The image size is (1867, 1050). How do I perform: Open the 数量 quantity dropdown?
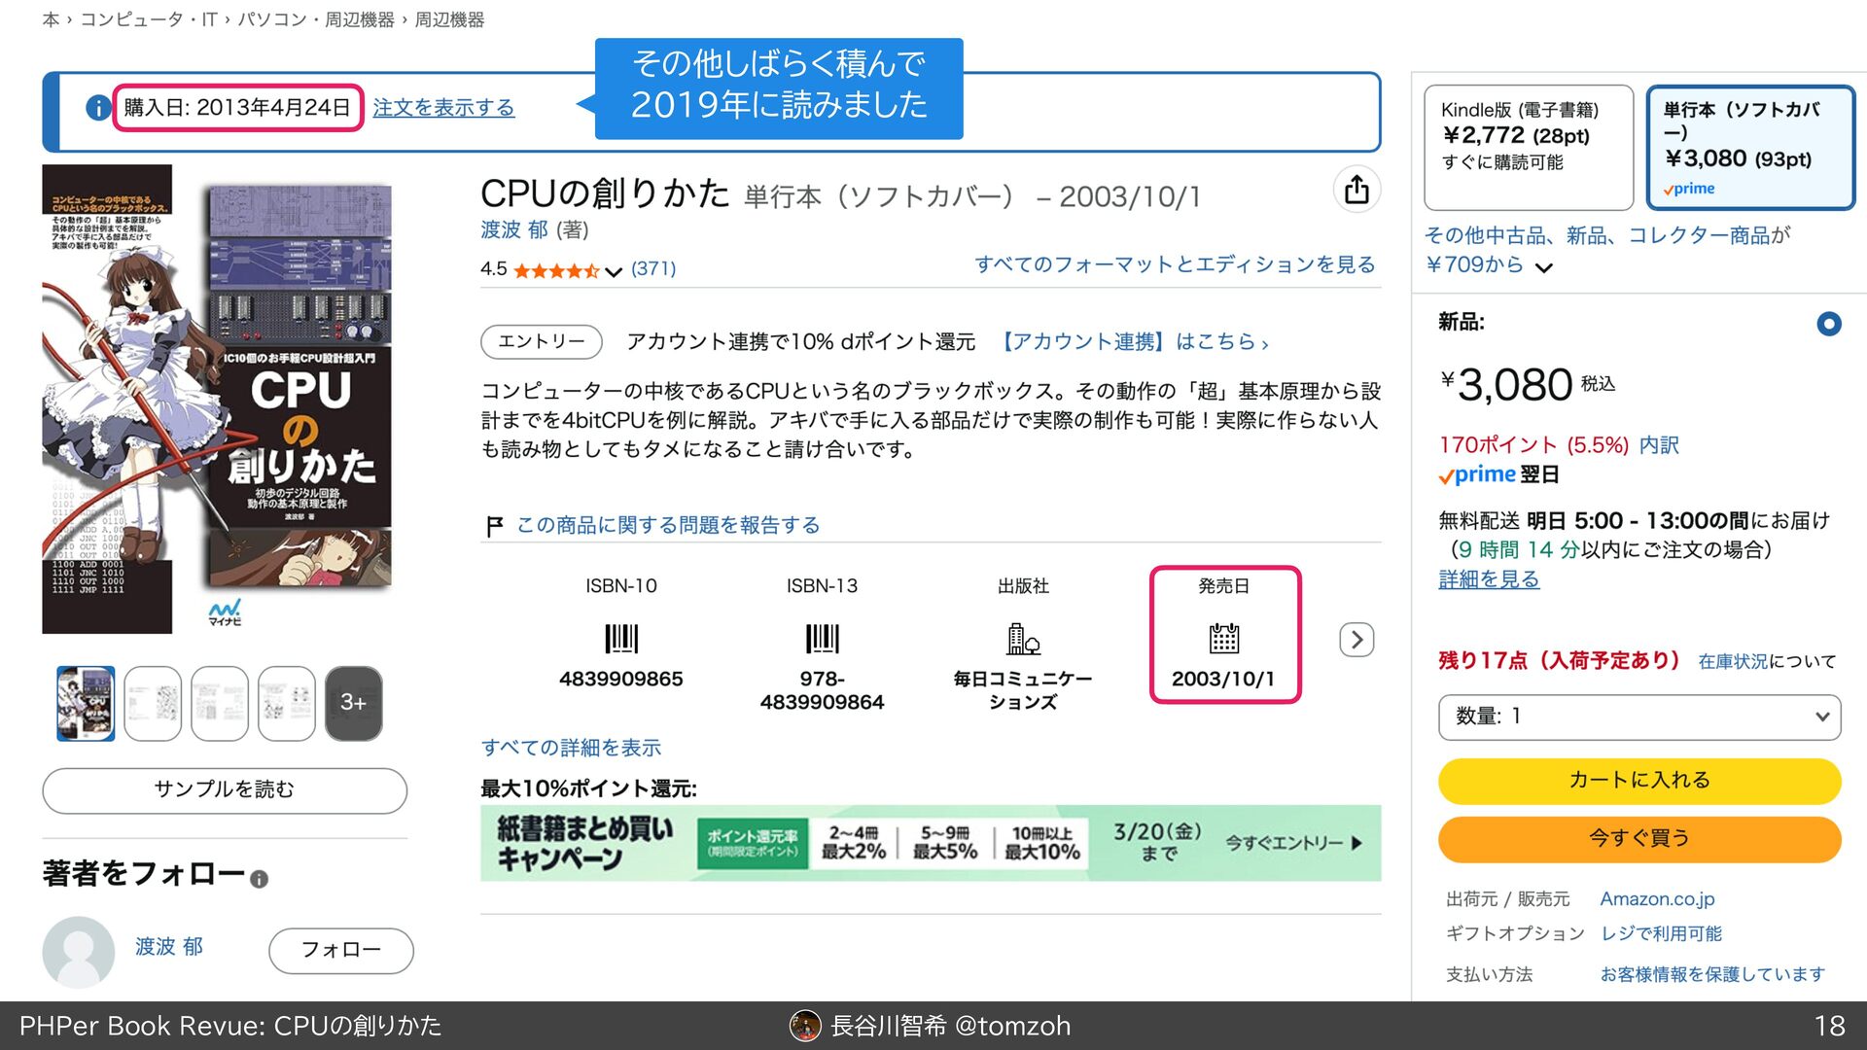coord(1638,717)
